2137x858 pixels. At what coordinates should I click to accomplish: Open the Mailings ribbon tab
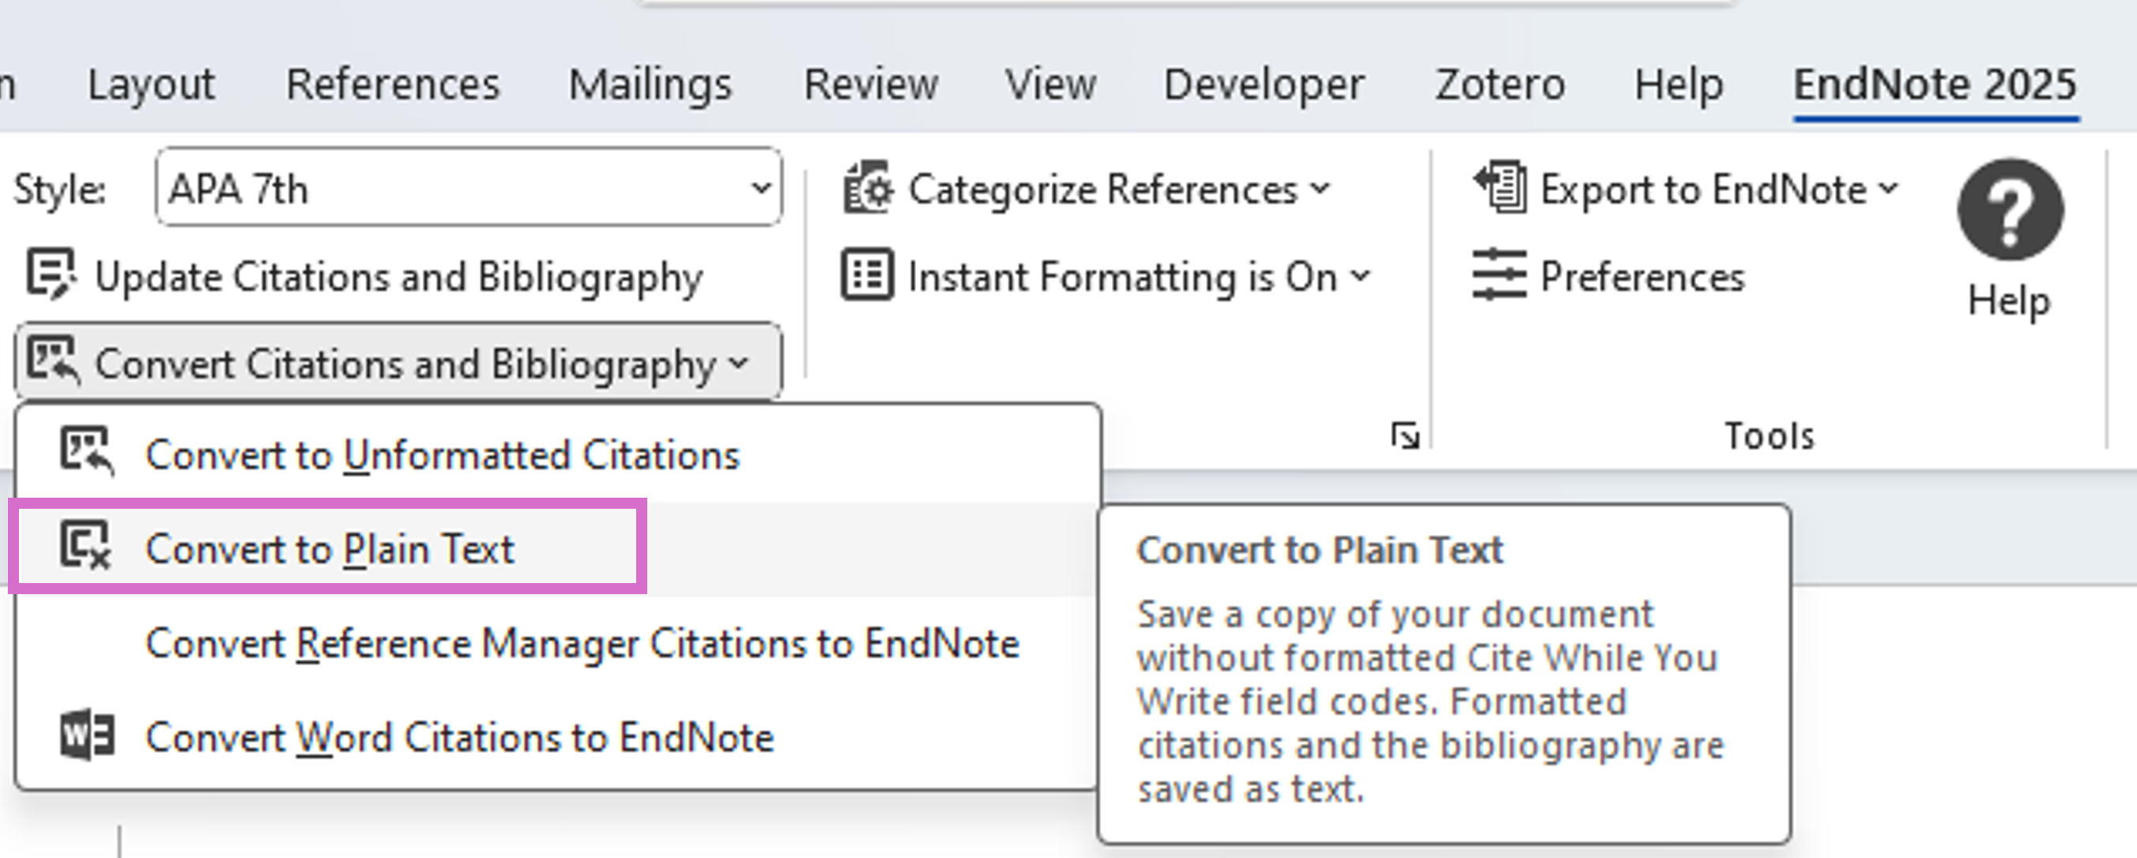(650, 85)
